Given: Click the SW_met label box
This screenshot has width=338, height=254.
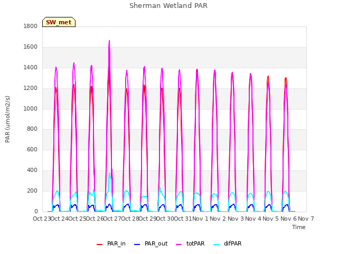Looking at the screenshot, I should (x=59, y=22).
